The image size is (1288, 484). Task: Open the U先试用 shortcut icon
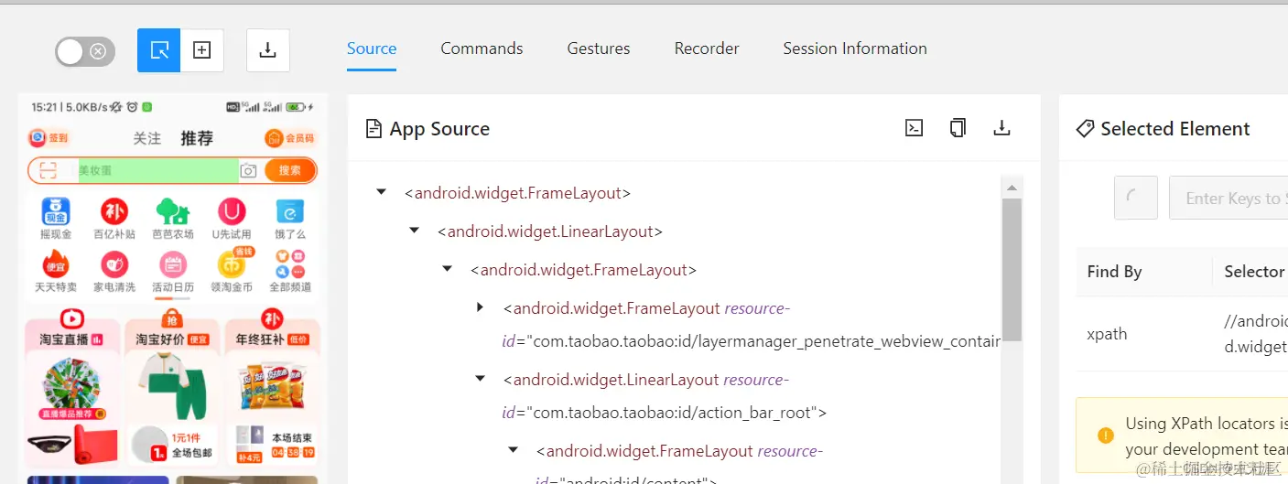click(232, 218)
